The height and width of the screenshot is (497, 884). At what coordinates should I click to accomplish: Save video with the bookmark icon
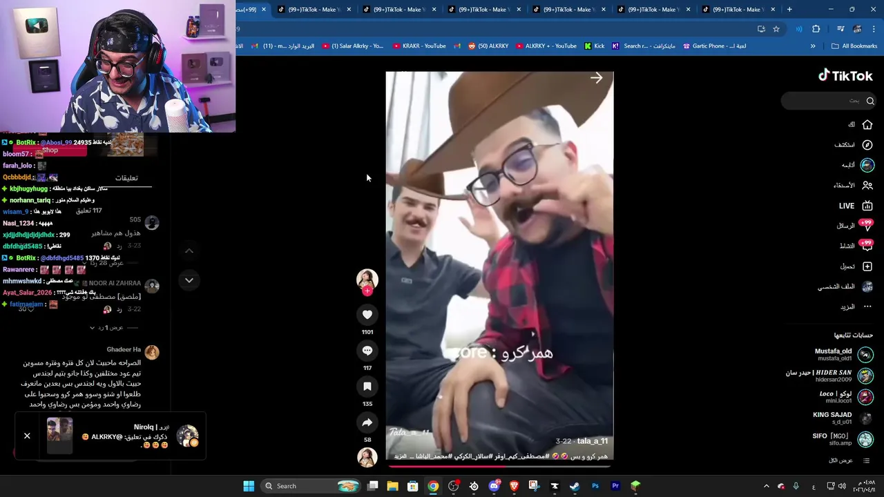click(x=367, y=387)
